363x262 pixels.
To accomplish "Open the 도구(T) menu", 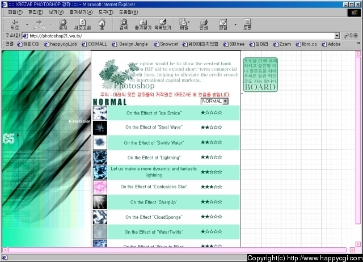I will [106, 12].
